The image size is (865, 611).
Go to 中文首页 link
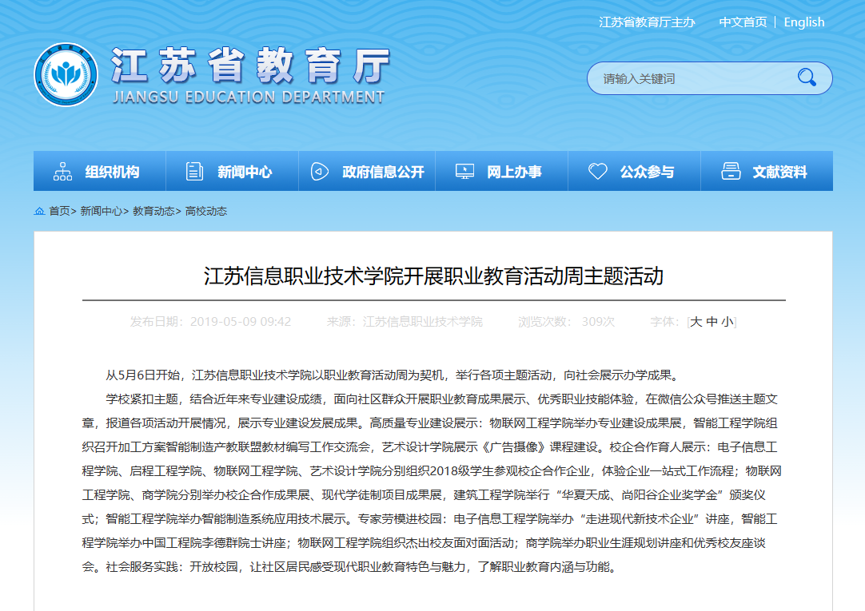[743, 22]
